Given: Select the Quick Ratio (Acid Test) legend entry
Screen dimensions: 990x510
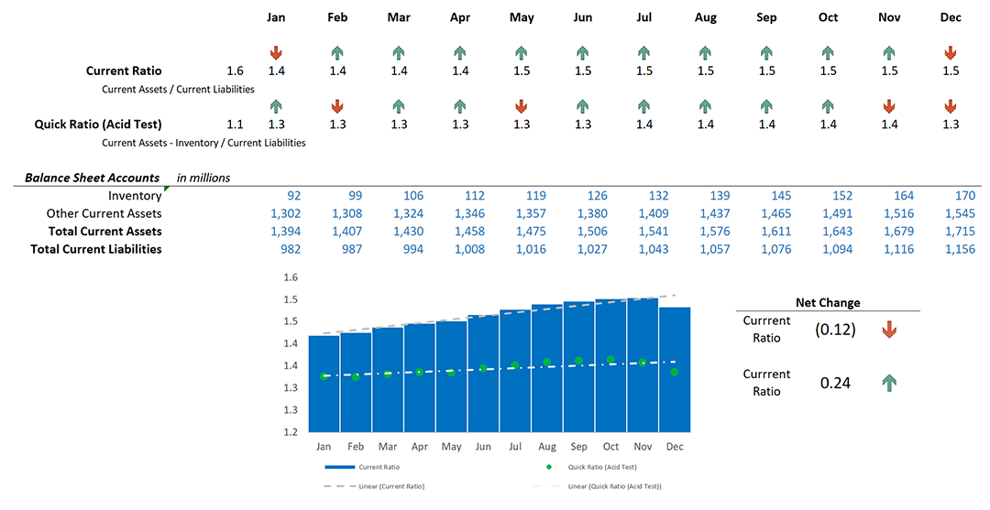Looking at the screenshot, I should pos(591,467).
